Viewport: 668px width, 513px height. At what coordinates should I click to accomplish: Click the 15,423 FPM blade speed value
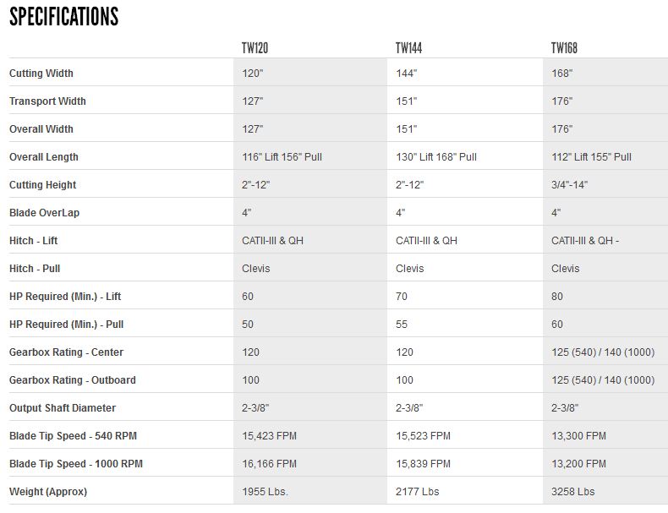coord(269,436)
